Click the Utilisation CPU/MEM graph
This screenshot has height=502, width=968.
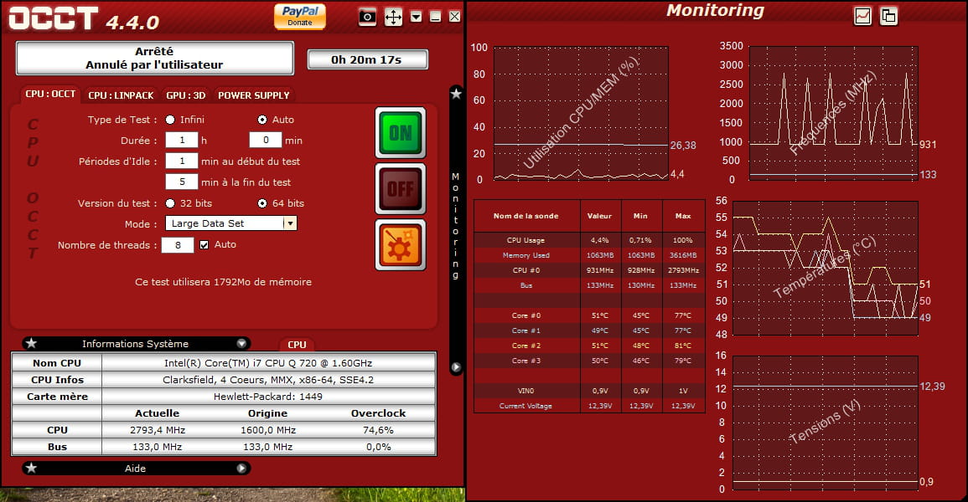pos(581,113)
